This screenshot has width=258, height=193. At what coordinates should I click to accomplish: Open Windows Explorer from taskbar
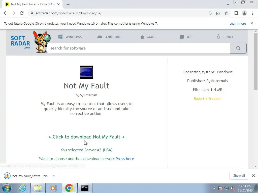(x=38, y=188)
